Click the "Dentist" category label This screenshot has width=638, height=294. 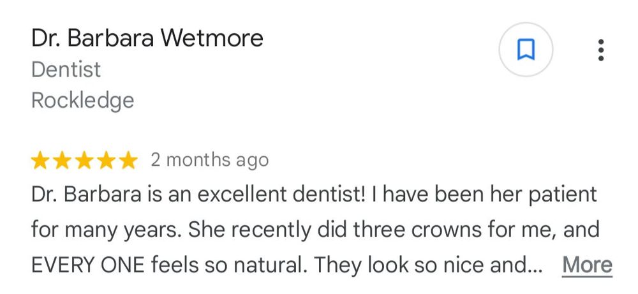click(66, 69)
